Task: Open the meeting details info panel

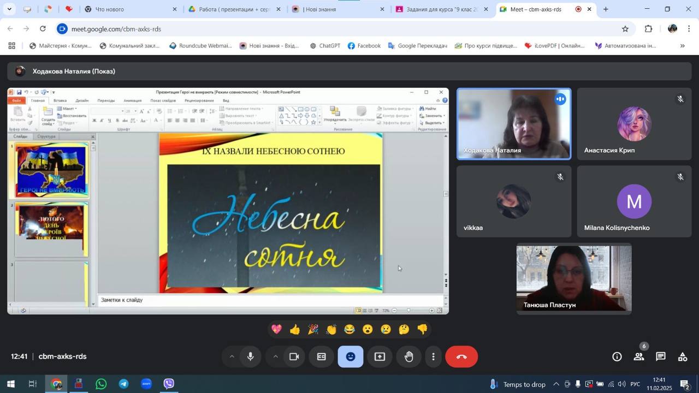Action: [617, 357]
